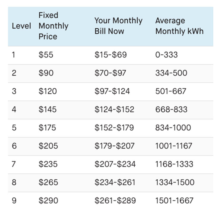
Task: Select the $55 fixed price cell
Action: (46, 55)
